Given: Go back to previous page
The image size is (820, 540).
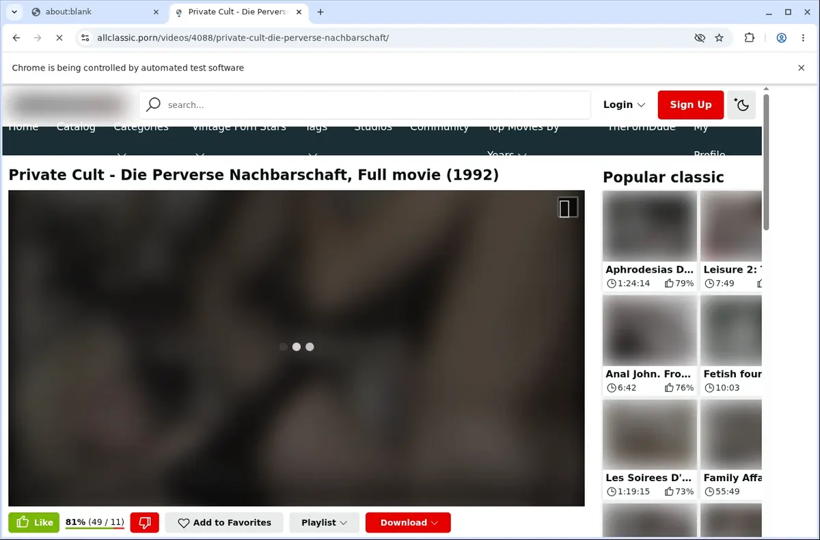Looking at the screenshot, I should click(16, 38).
